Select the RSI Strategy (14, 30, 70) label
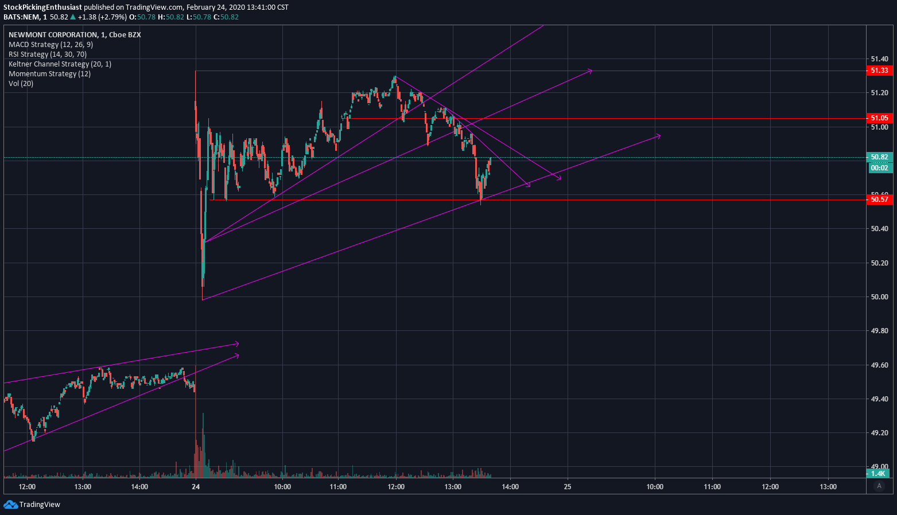 (x=48, y=54)
